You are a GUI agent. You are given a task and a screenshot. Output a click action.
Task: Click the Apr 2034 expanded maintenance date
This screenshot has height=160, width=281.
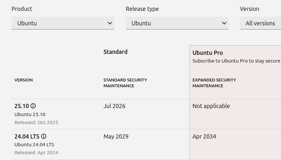click(204, 137)
